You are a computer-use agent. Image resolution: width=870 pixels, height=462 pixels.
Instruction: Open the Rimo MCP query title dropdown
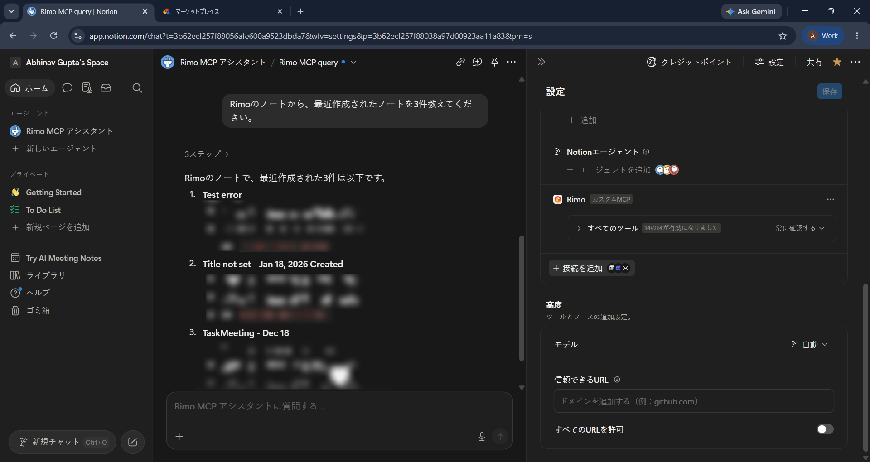click(353, 62)
